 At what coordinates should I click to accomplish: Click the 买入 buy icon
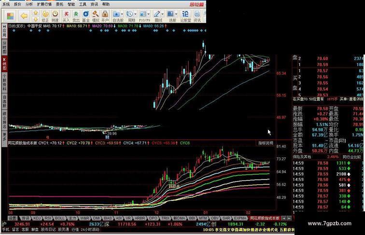click(x=66, y=16)
